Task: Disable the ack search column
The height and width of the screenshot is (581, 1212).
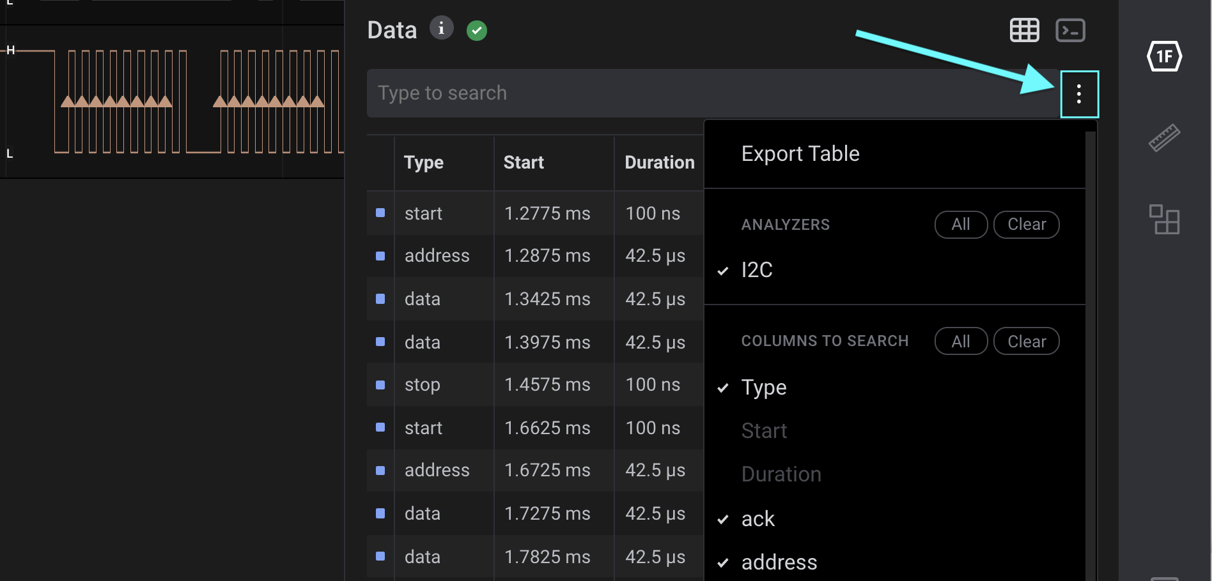Action: coord(757,518)
